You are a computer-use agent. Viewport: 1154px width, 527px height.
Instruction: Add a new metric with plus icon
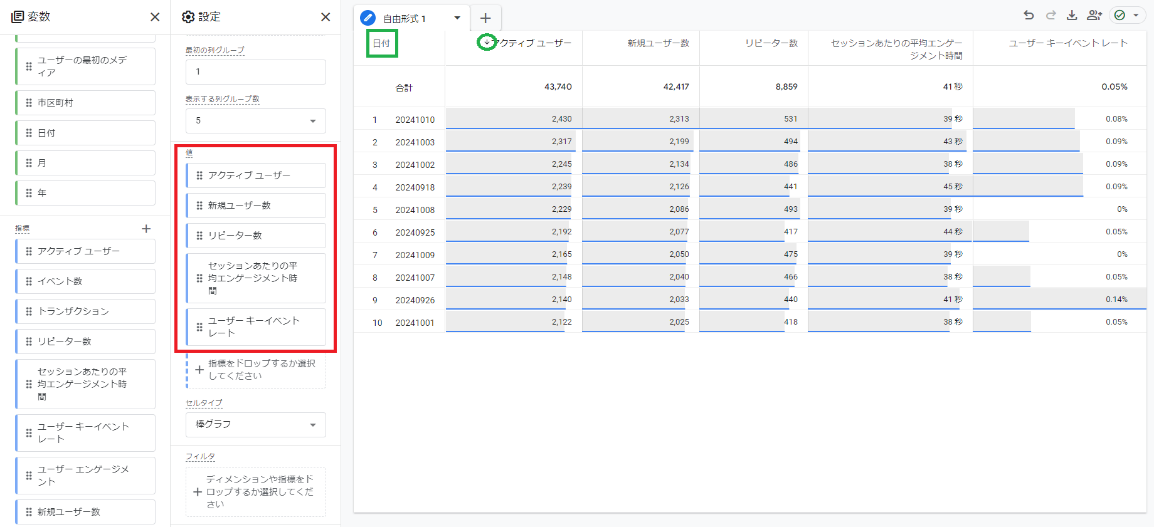click(146, 229)
